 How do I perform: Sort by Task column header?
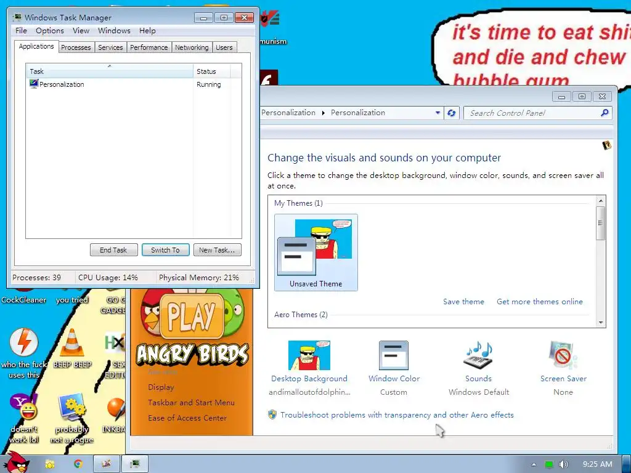[x=109, y=71]
